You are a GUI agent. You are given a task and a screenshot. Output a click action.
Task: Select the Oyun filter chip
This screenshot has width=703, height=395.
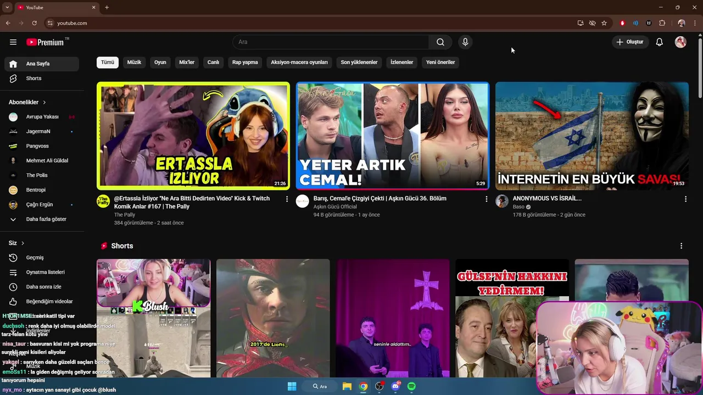pyautogui.click(x=160, y=62)
